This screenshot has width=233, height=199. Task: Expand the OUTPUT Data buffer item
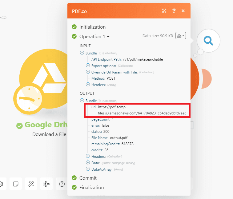pyautogui.click(x=88, y=163)
